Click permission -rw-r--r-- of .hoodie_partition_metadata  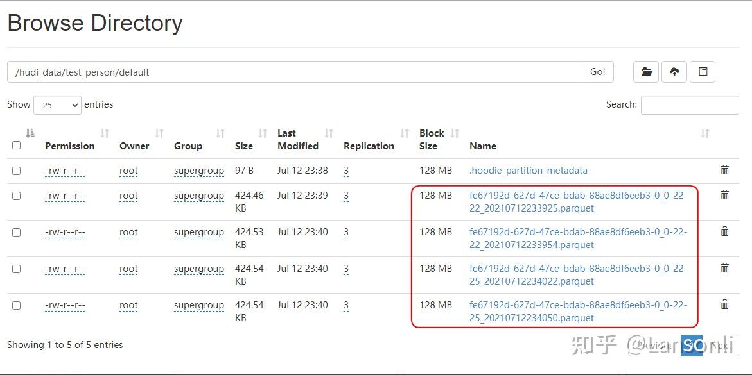[66, 171]
